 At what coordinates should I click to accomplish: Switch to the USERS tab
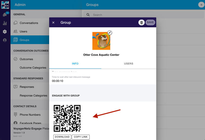[129, 63]
